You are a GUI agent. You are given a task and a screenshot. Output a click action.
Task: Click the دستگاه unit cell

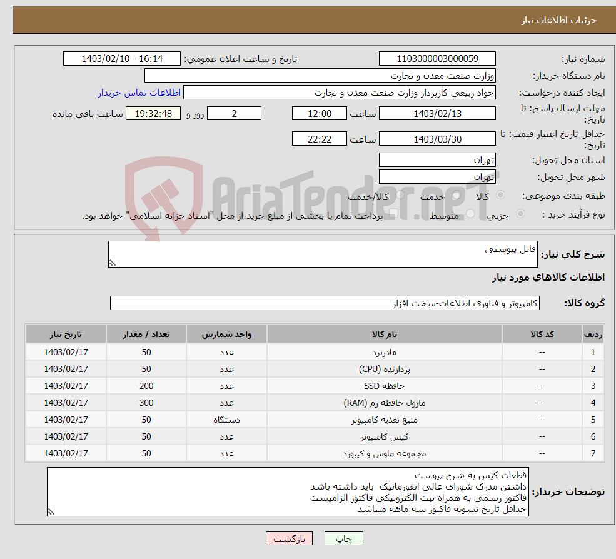click(x=226, y=420)
